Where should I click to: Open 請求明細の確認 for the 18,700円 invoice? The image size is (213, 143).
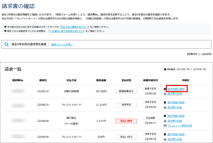pos(176,89)
